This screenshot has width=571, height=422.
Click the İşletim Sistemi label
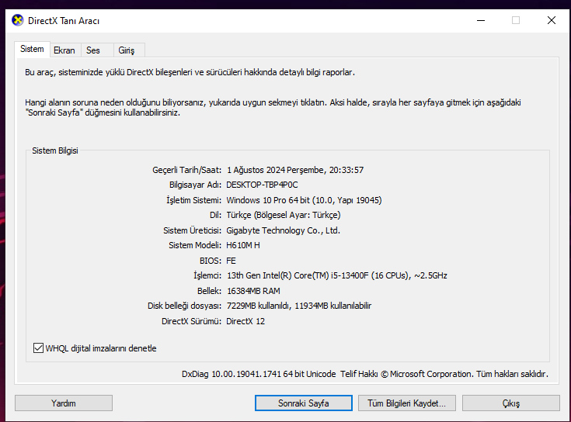[193, 200]
